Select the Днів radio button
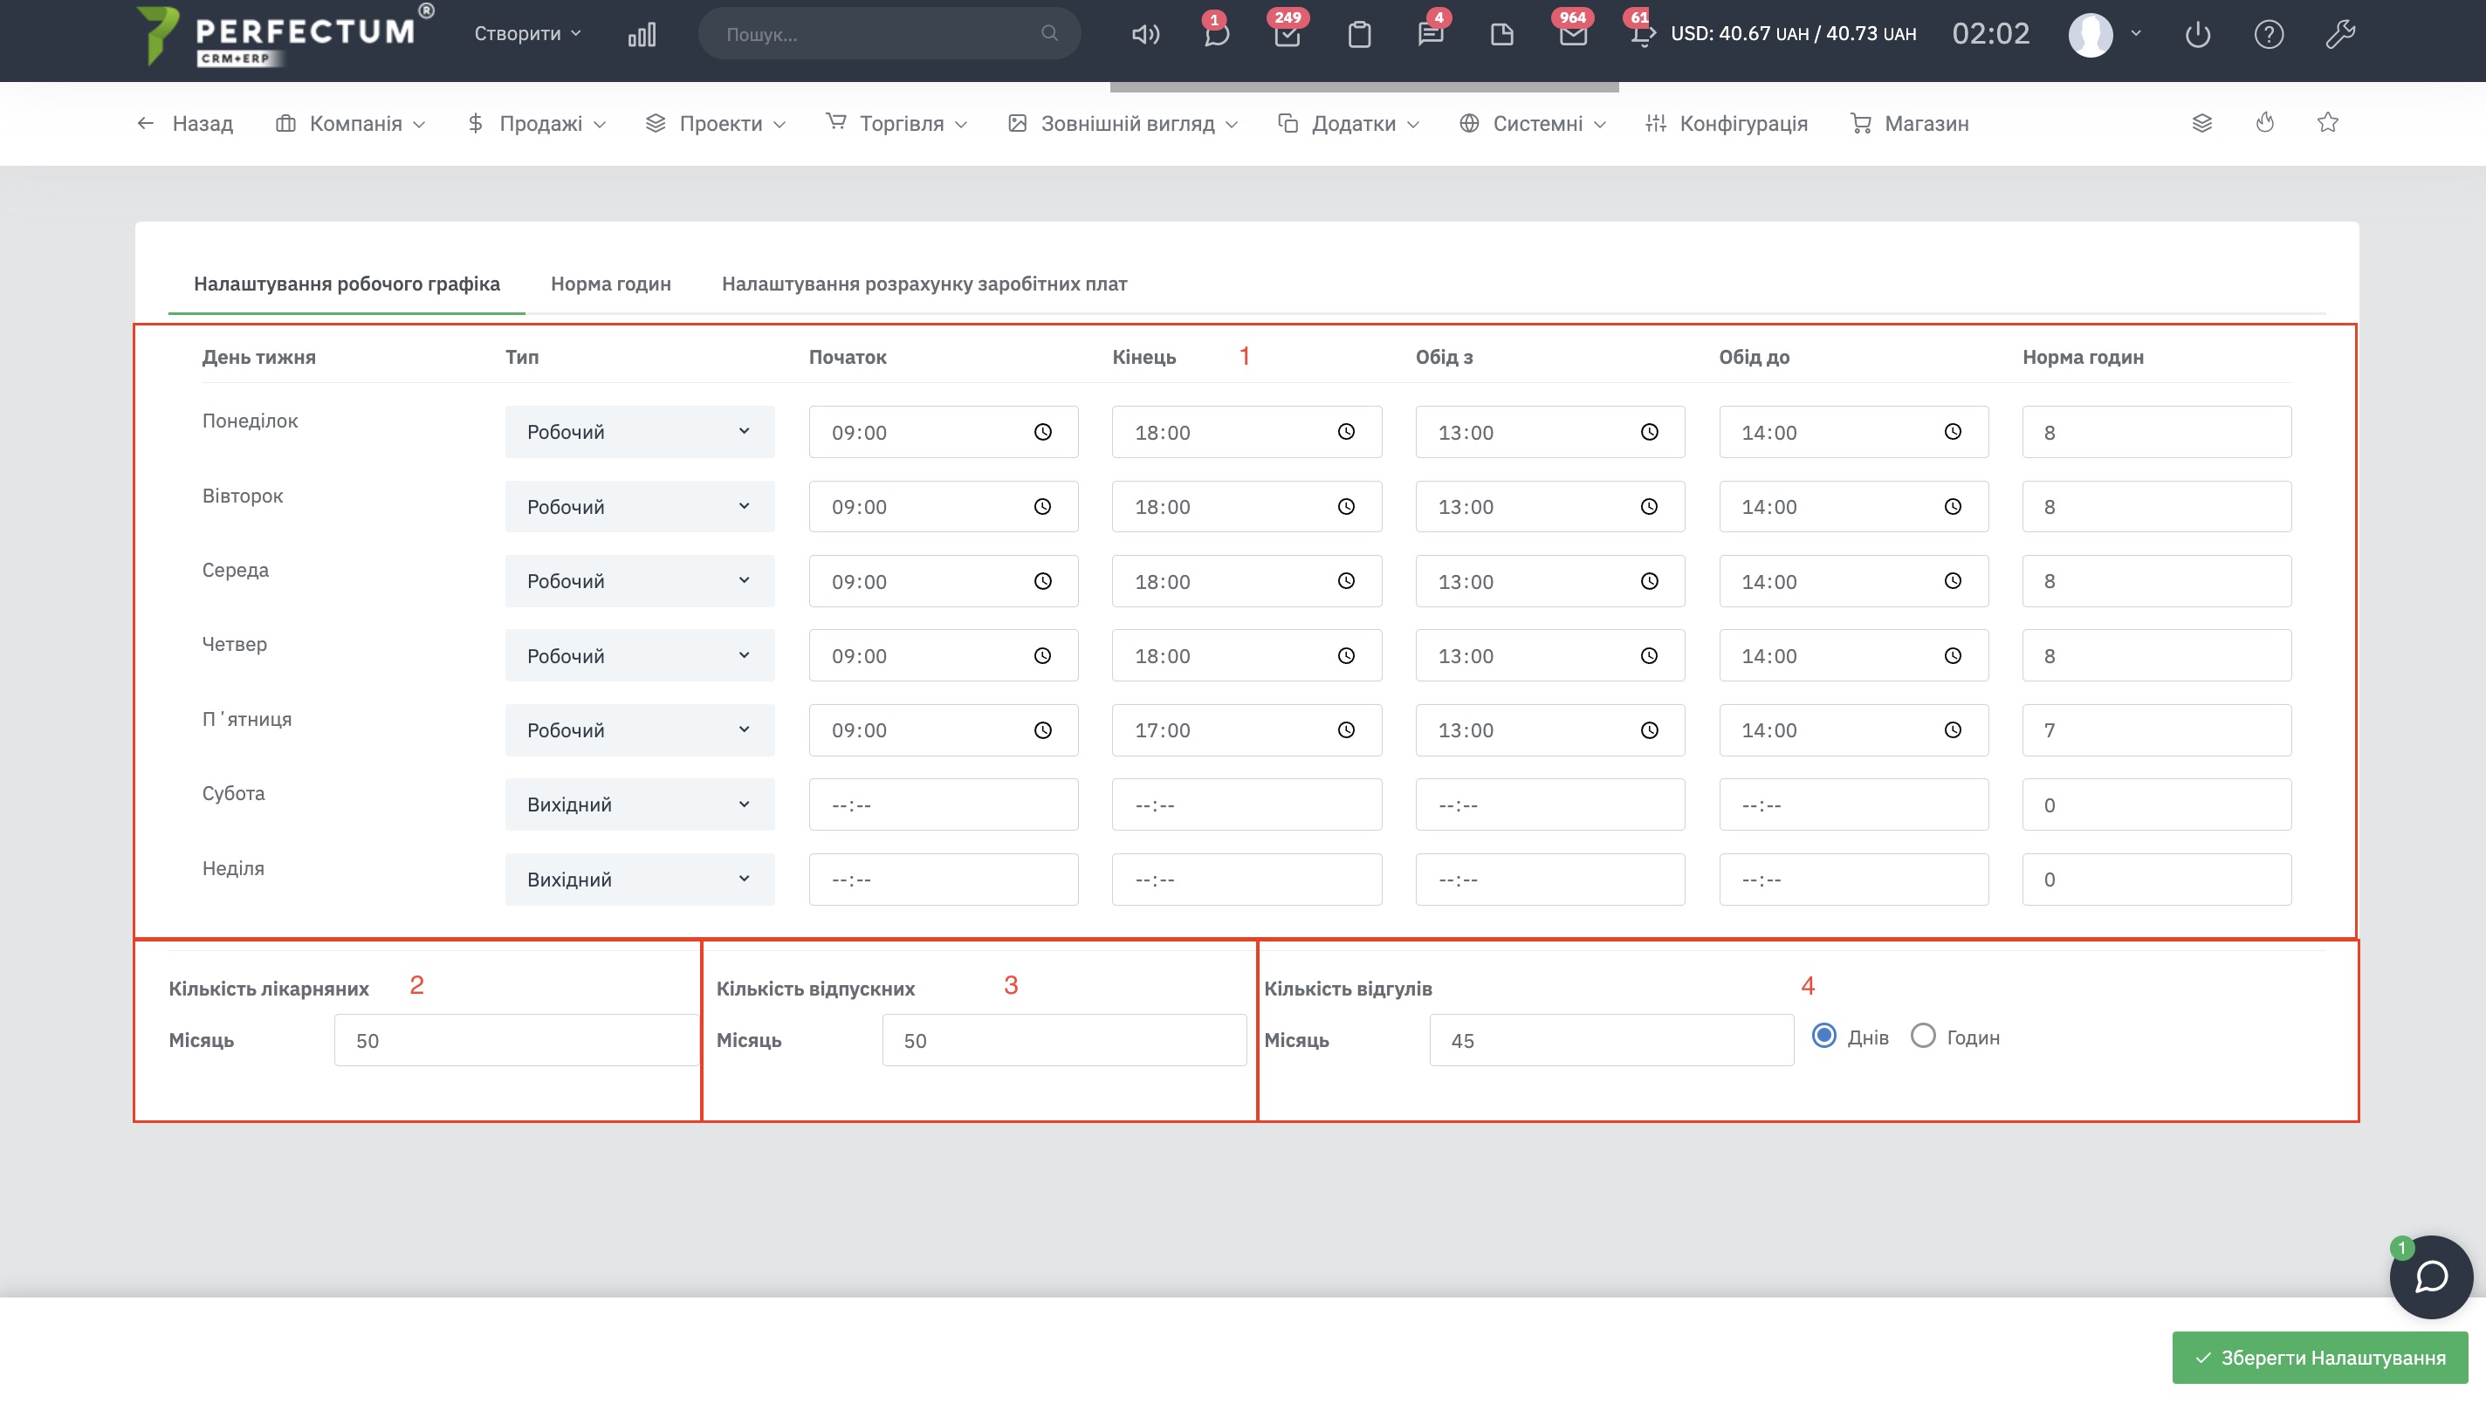The height and width of the screenshot is (1417, 2486). 1824,1036
